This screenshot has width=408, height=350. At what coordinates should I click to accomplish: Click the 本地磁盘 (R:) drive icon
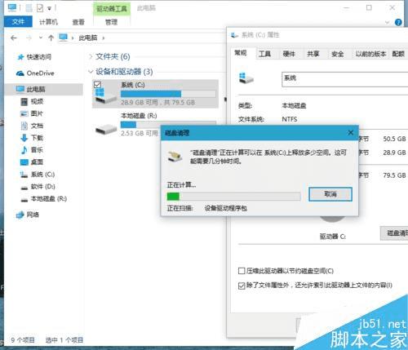106,129
